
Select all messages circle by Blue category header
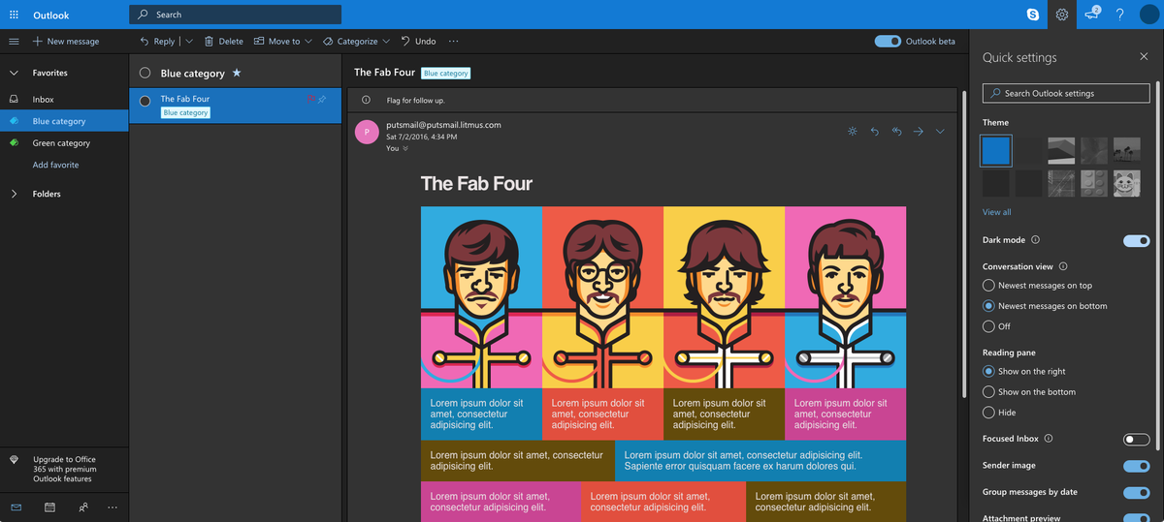pos(145,73)
